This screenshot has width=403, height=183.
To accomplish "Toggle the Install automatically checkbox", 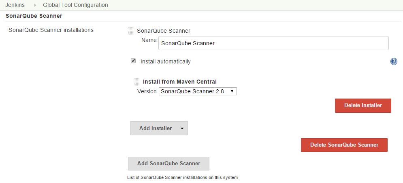I will coord(133,61).
